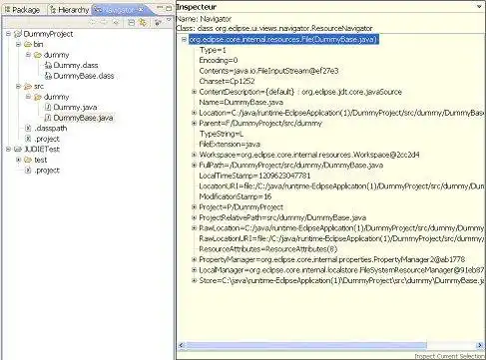Select the ModificationStamp=16 row
The width and height of the screenshot is (486, 360).
[236, 196]
